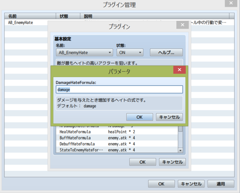Close the プラグイン管理 window

click(x=231, y=3)
